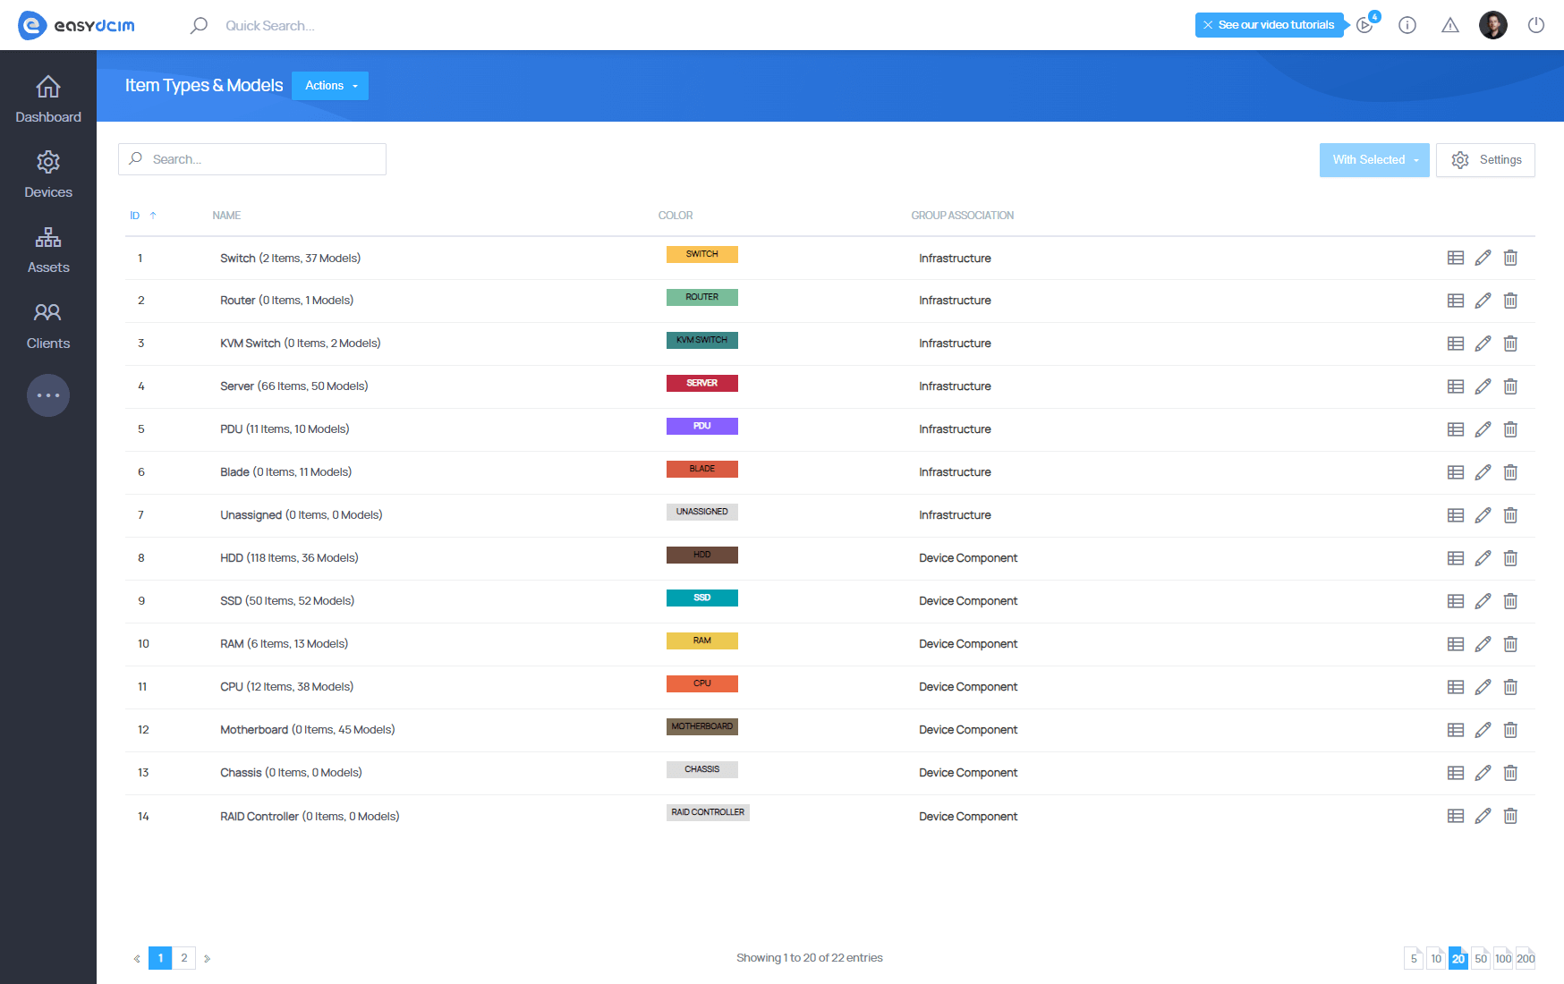This screenshot has height=984, width=1564.
Task: Click the Devices sidebar link
Action: (x=48, y=174)
